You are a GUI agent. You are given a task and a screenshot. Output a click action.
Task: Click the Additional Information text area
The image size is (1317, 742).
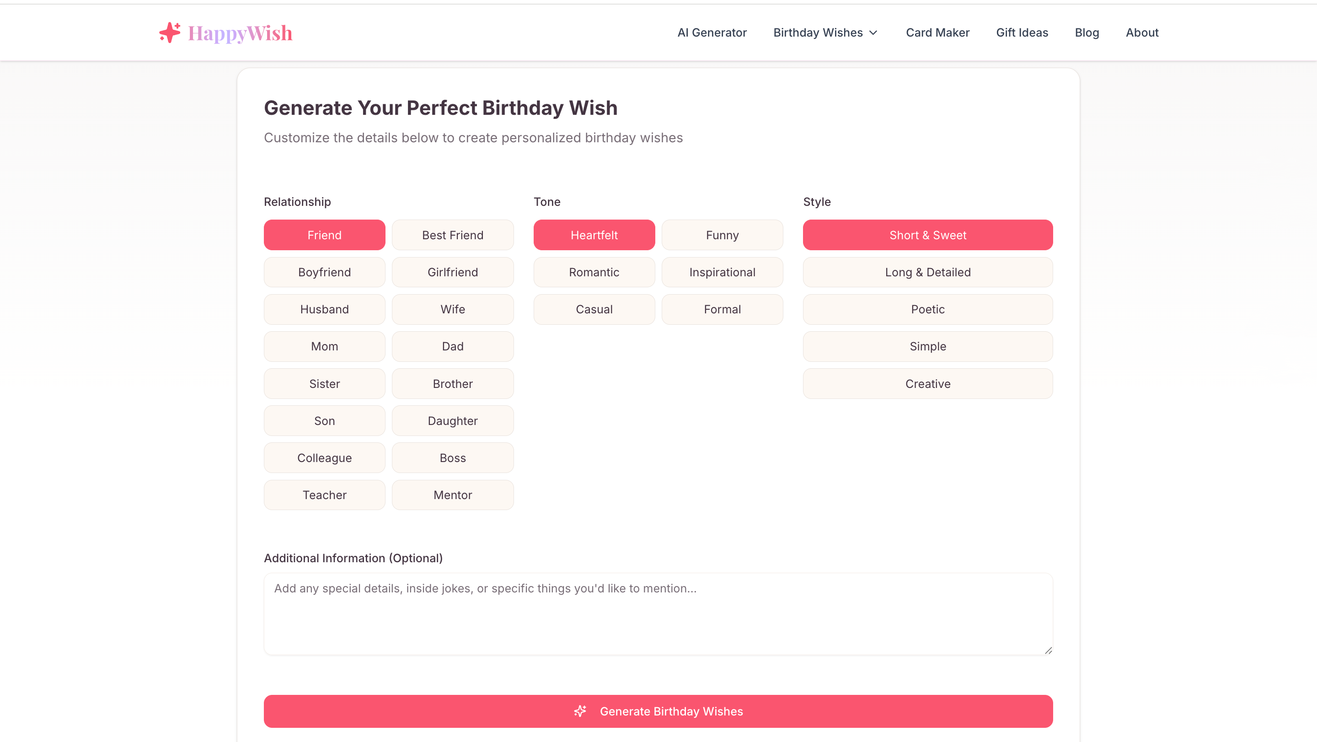point(658,613)
